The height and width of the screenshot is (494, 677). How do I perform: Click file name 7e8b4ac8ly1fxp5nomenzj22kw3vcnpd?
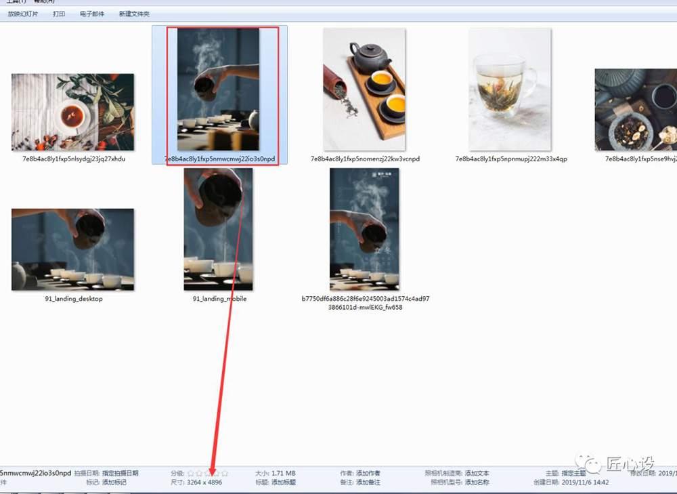coord(366,159)
